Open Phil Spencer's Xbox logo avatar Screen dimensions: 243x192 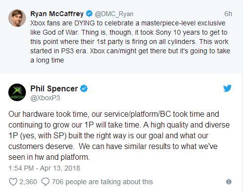pyautogui.click(x=17, y=92)
